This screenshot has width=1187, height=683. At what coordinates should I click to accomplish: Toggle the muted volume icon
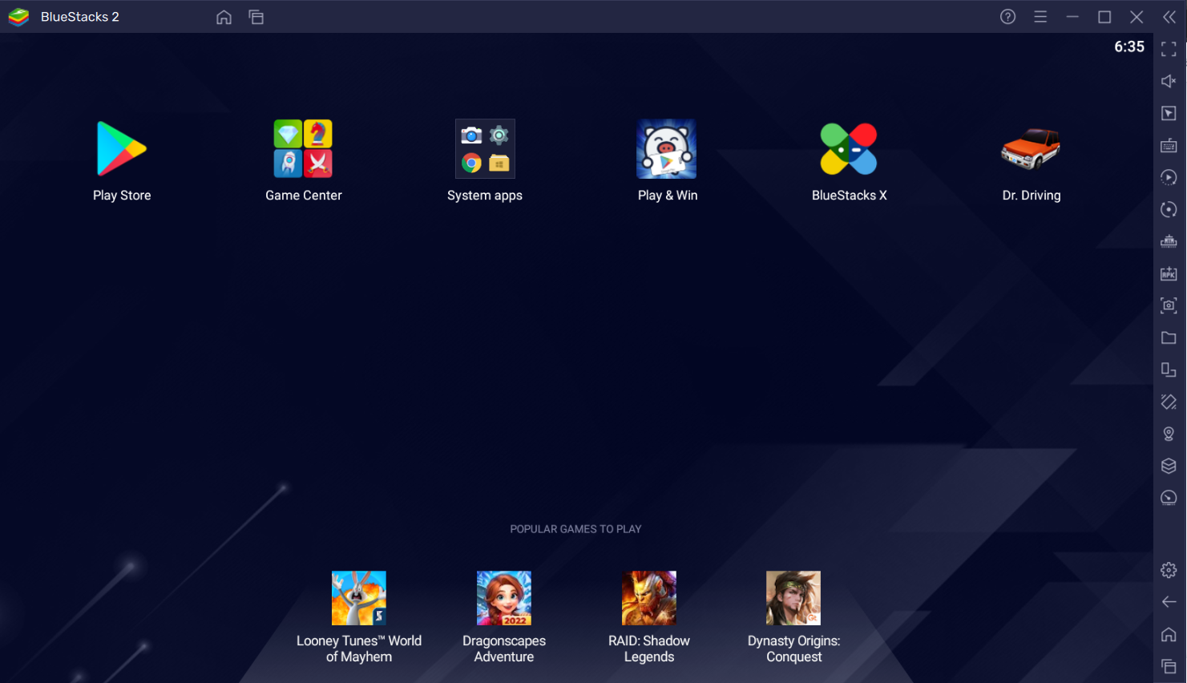[x=1169, y=81]
